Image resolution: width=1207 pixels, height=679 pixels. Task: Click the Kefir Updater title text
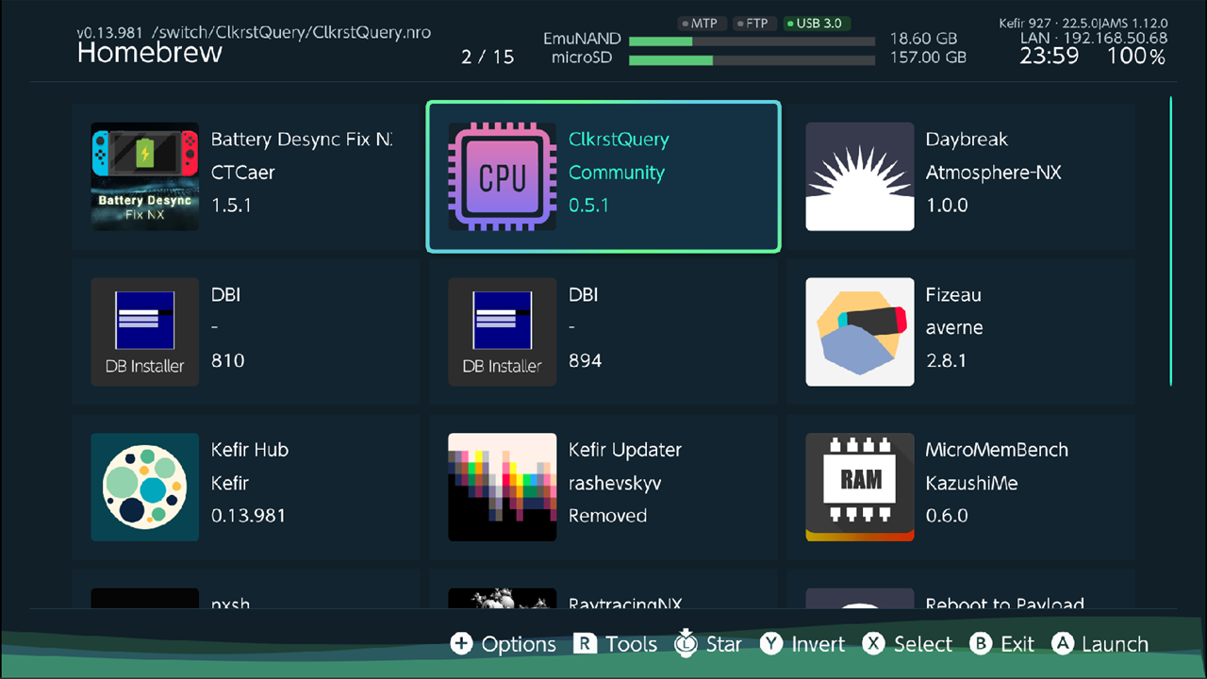coord(625,450)
